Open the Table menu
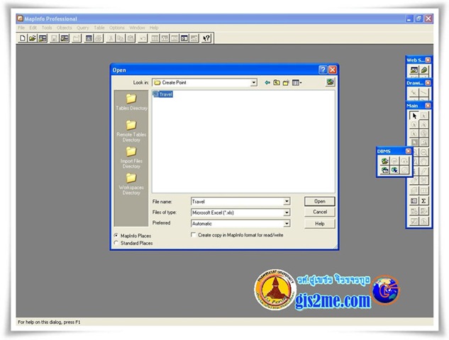Viewport: 449px width, 340px height. pyautogui.click(x=99, y=28)
